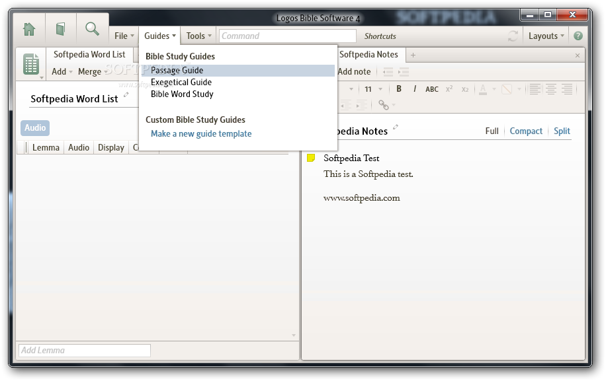Open highlight color dropdown arrow

[519, 89]
